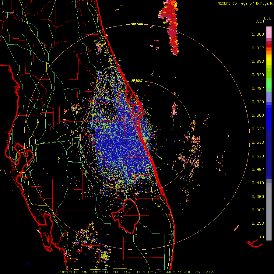Click the 50 NMI range ring label

[x=137, y=80]
